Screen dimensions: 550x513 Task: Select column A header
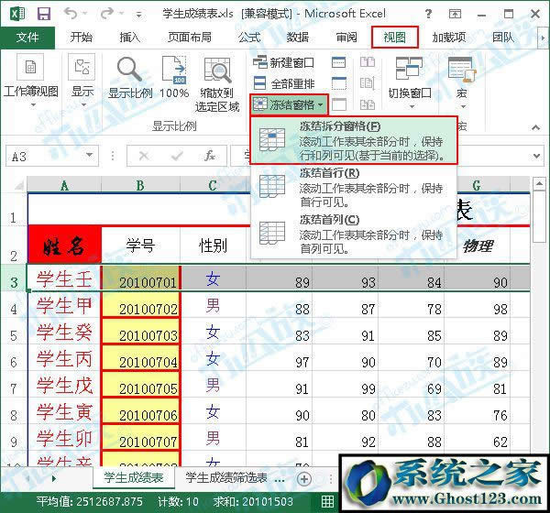click(x=64, y=185)
